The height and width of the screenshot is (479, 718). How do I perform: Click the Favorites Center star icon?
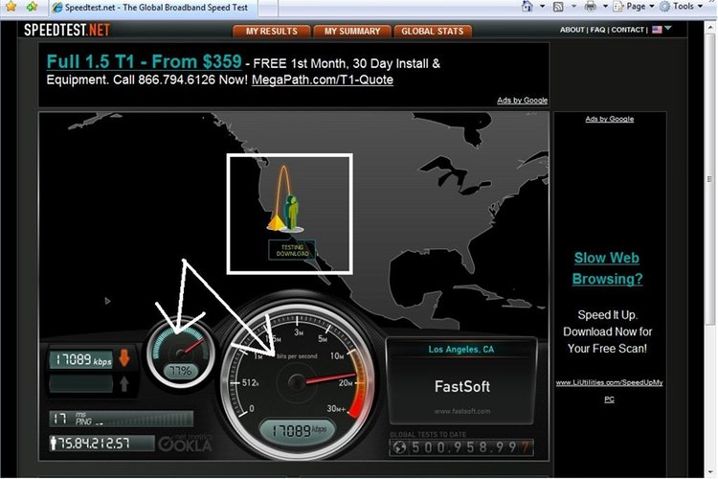pyautogui.click(x=11, y=7)
